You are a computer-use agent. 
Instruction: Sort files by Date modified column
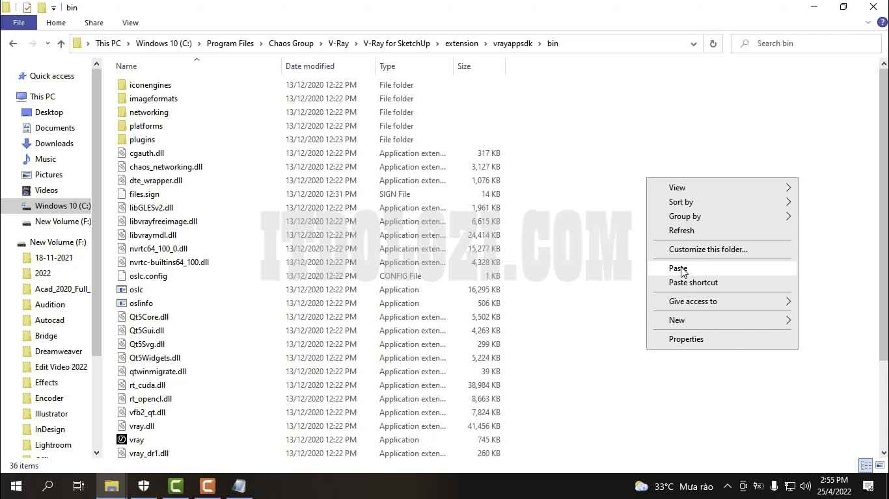(x=310, y=66)
